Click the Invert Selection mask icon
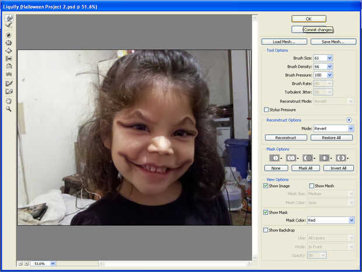Viewport: 362px width, 272px height. (x=342, y=158)
